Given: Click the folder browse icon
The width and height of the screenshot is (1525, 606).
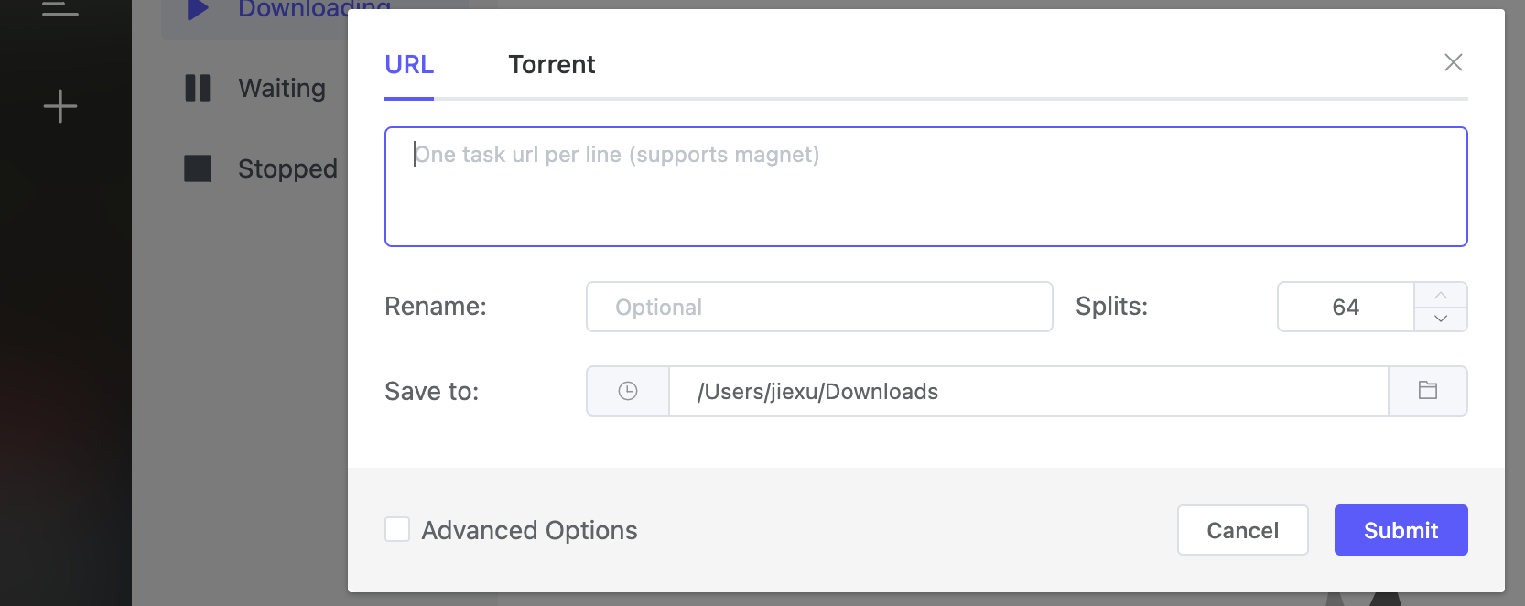Looking at the screenshot, I should coord(1428,391).
